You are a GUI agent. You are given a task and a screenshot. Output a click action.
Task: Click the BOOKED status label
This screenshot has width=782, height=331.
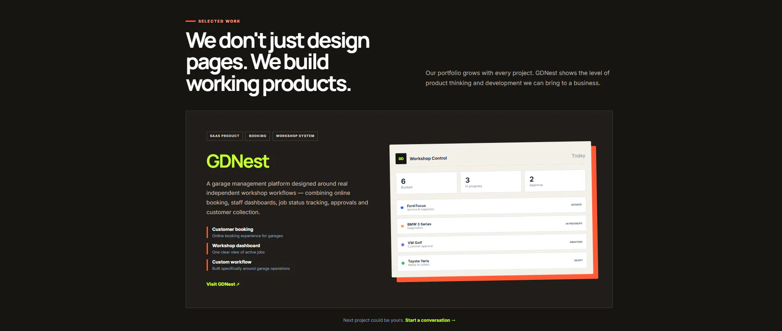tap(576, 205)
